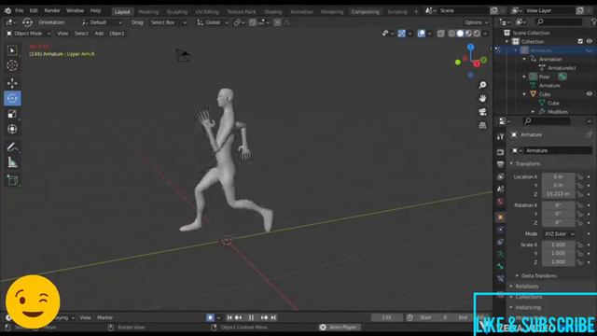
Task: Select the Add Cube tool
Action: pos(12,180)
